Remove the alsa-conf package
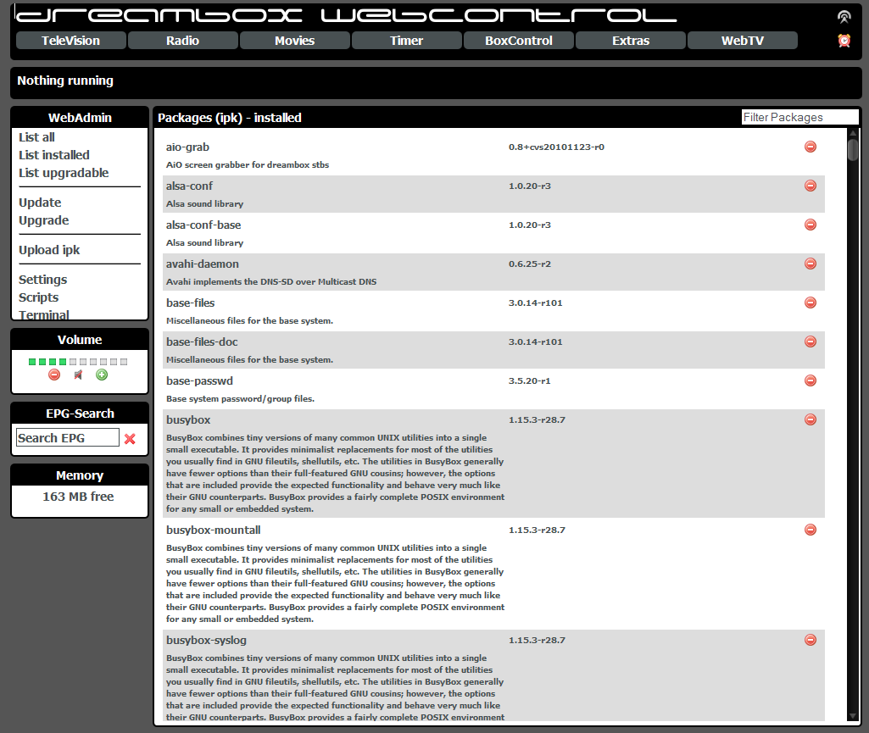Image resolution: width=869 pixels, height=733 pixels. 811,186
